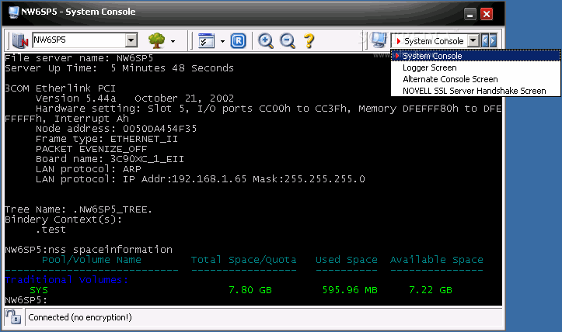Click the checklist window options icon
The height and width of the screenshot is (332, 562).
[206, 41]
